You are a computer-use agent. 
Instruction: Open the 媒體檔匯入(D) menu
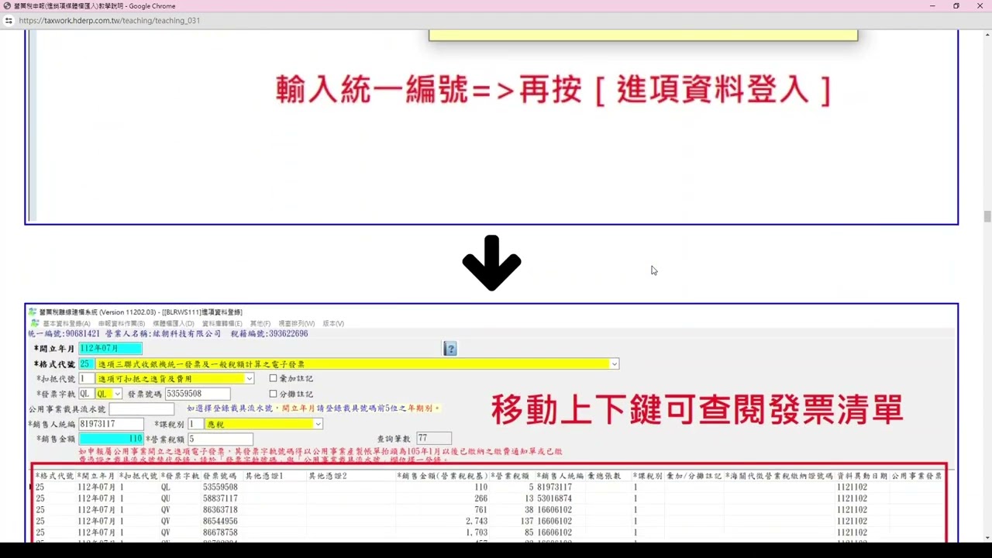click(x=174, y=323)
